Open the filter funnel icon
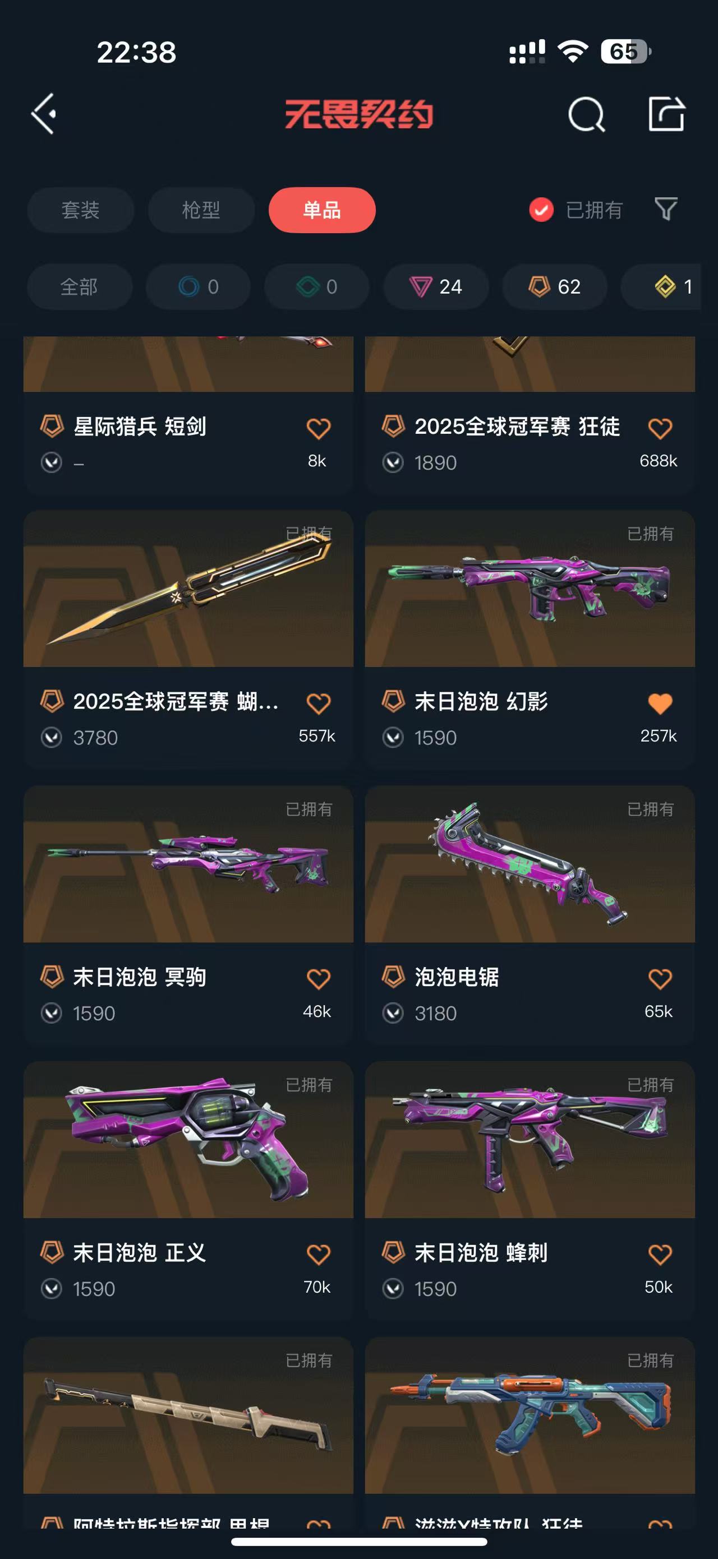This screenshot has width=718, height=1559. [666, 210]
